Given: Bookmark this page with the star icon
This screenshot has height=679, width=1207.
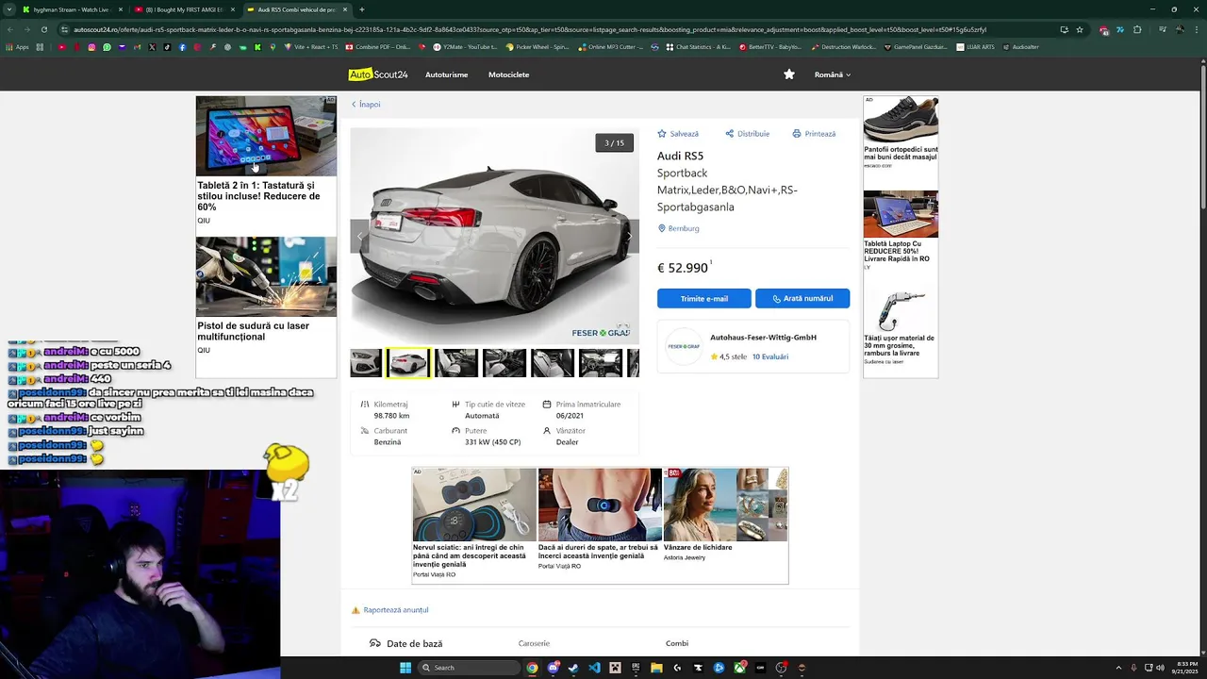Looking at the screenshot, I should coord(1080,29).
